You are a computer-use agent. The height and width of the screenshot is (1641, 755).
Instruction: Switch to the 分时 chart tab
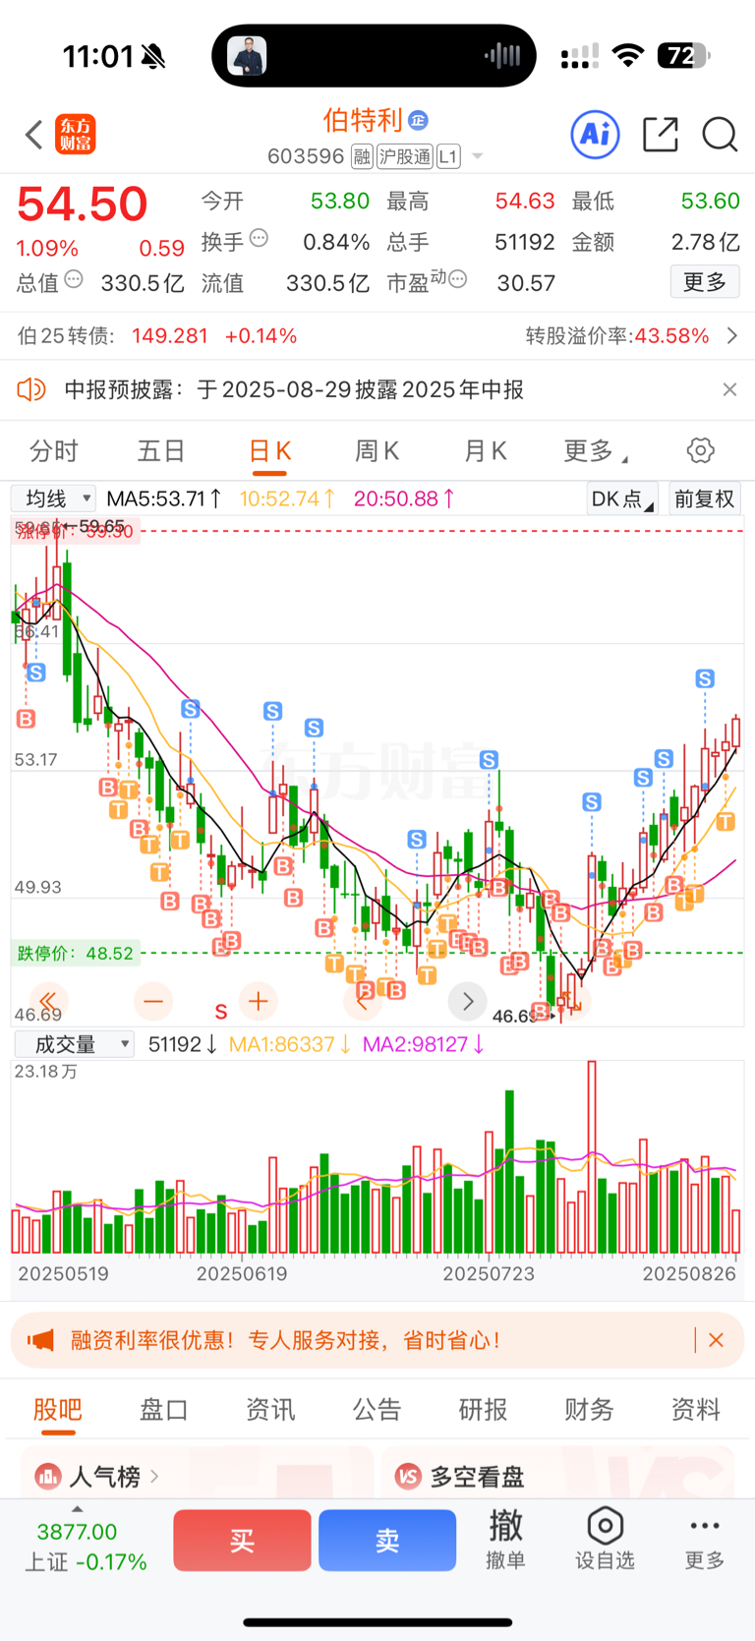53,451
